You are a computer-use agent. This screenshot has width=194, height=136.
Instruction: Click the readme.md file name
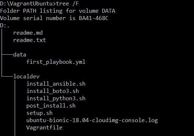tap(28, 33)
